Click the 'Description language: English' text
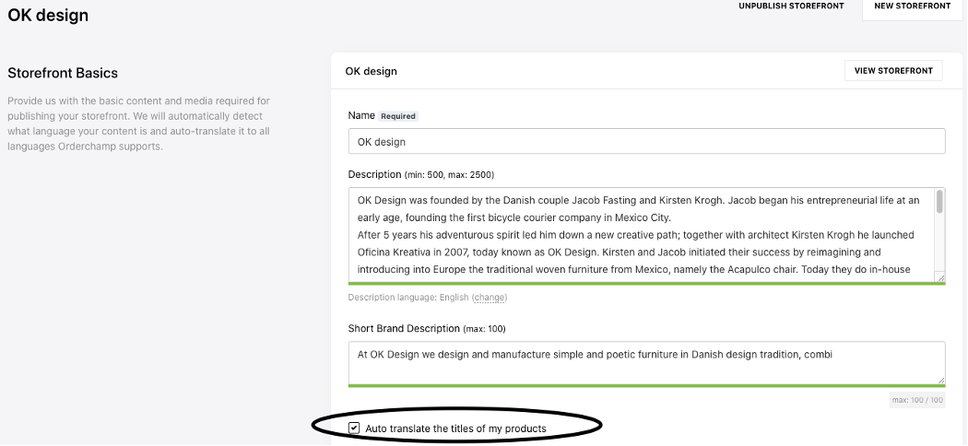The image size is (968, 446). pos(408,298)
